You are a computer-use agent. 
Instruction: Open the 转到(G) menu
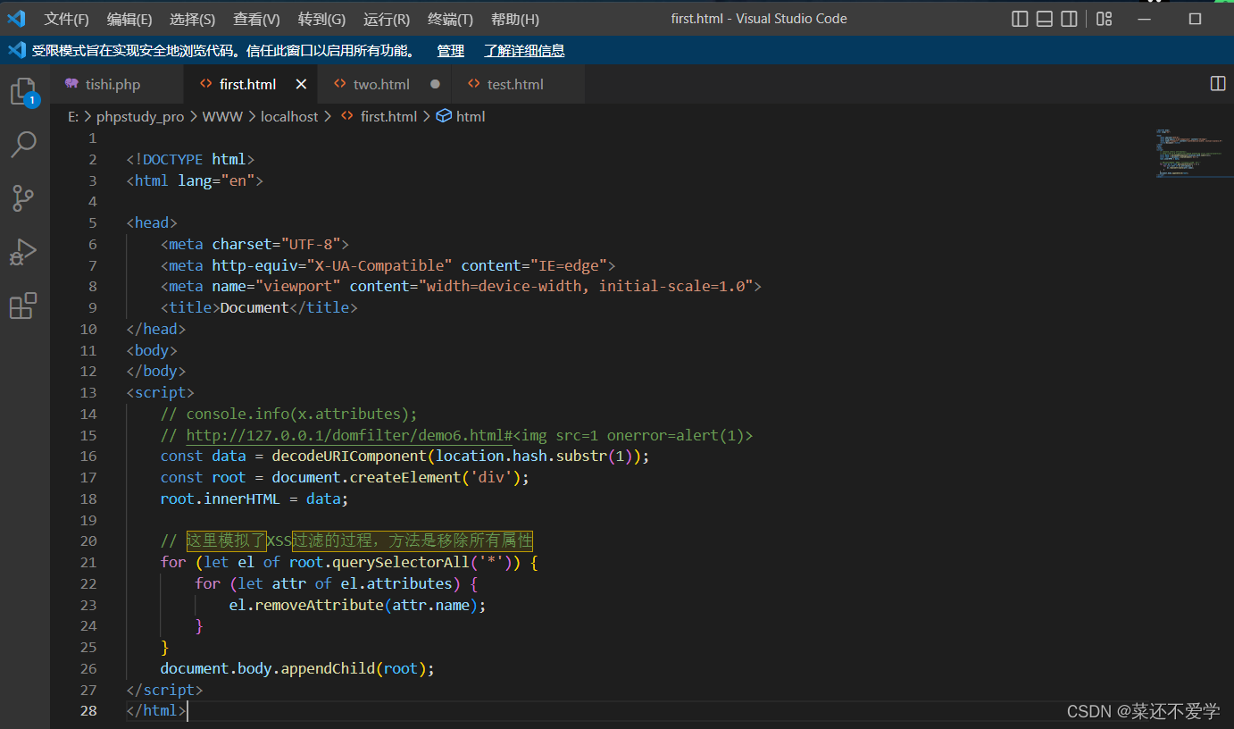click(x=321, y=19)
